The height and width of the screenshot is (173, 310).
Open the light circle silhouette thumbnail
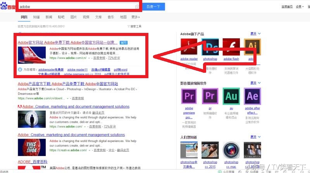point(32,119)
